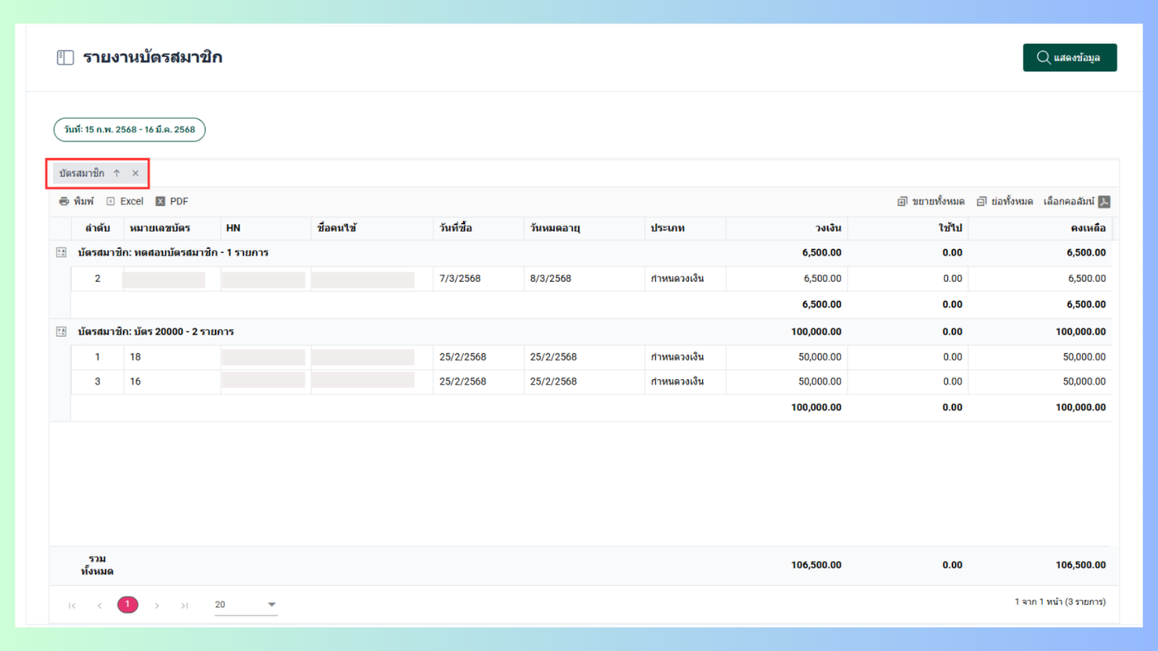
Task: Open the เลือกคอลัมน์ column chooser
Action: (x=1069, y=202)
